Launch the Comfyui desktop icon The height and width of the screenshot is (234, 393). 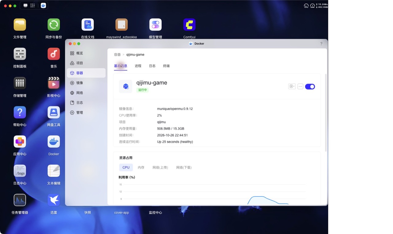click(189, 25)
